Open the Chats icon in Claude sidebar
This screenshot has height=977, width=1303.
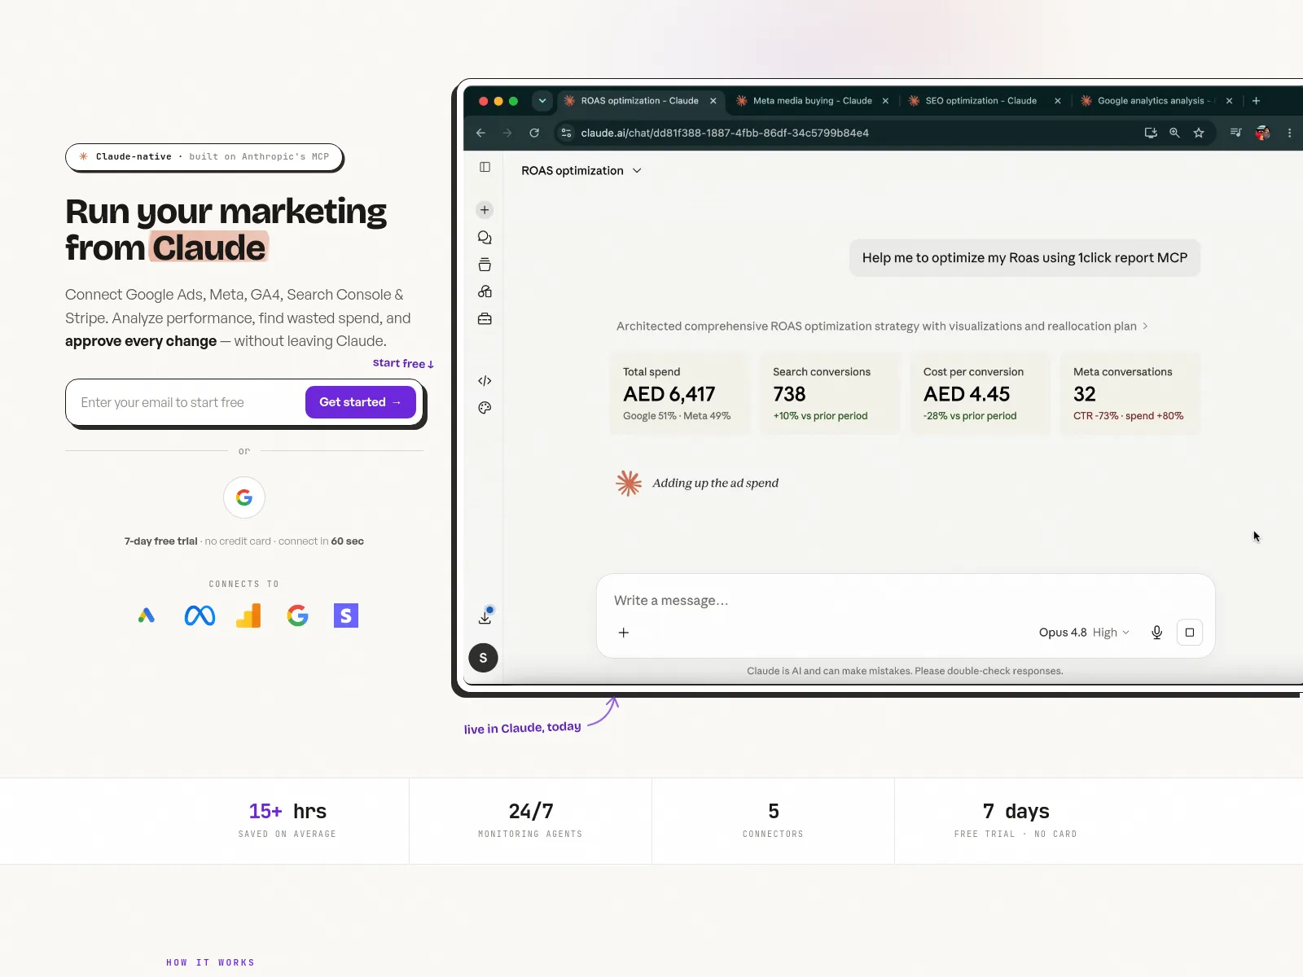(x=485, y=238)
